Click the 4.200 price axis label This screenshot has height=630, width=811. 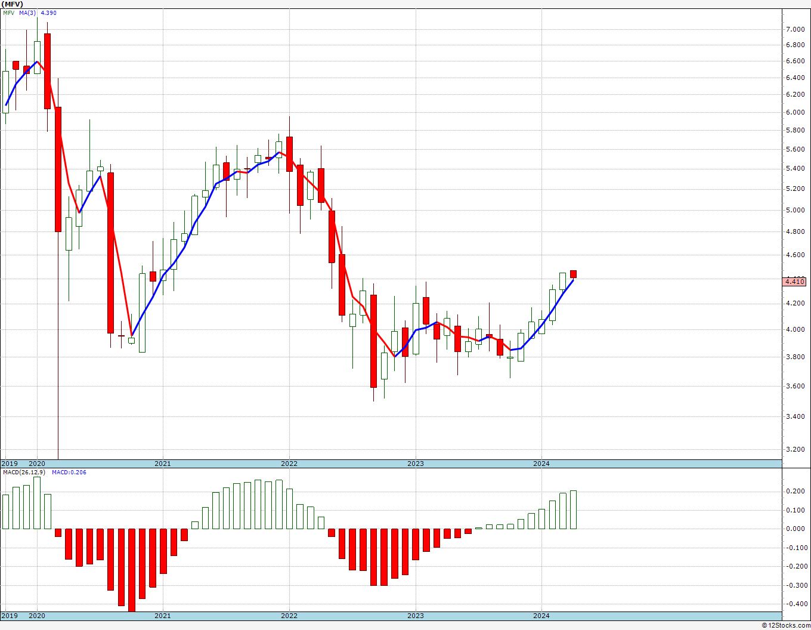794,303
